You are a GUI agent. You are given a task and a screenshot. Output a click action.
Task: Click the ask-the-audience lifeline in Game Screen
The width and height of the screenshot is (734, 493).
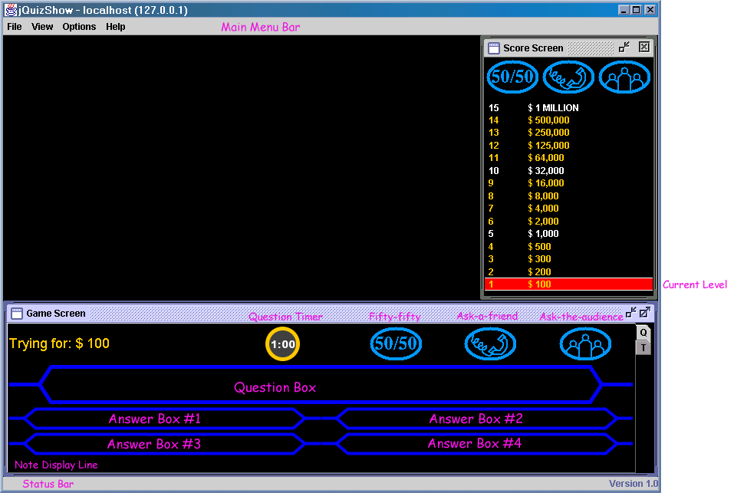pos(585,343)
